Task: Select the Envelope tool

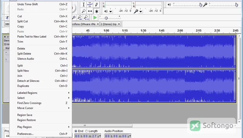Action: 90,5
